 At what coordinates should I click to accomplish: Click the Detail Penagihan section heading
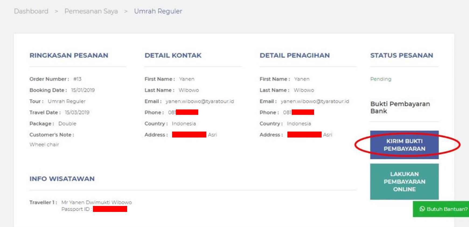(x=294, y=56)
